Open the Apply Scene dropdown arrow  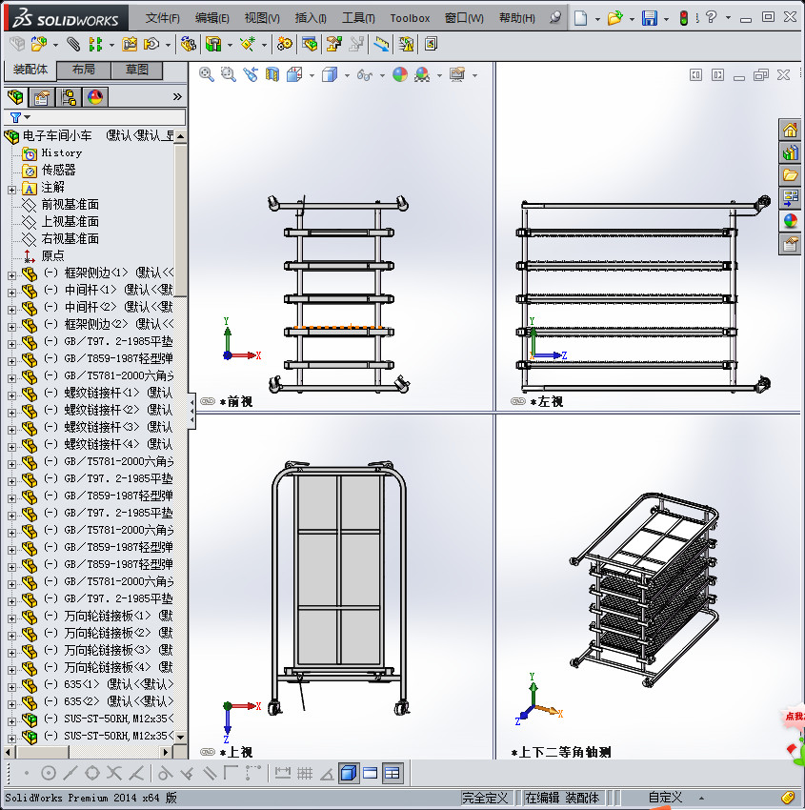click(x=439, y=75)
